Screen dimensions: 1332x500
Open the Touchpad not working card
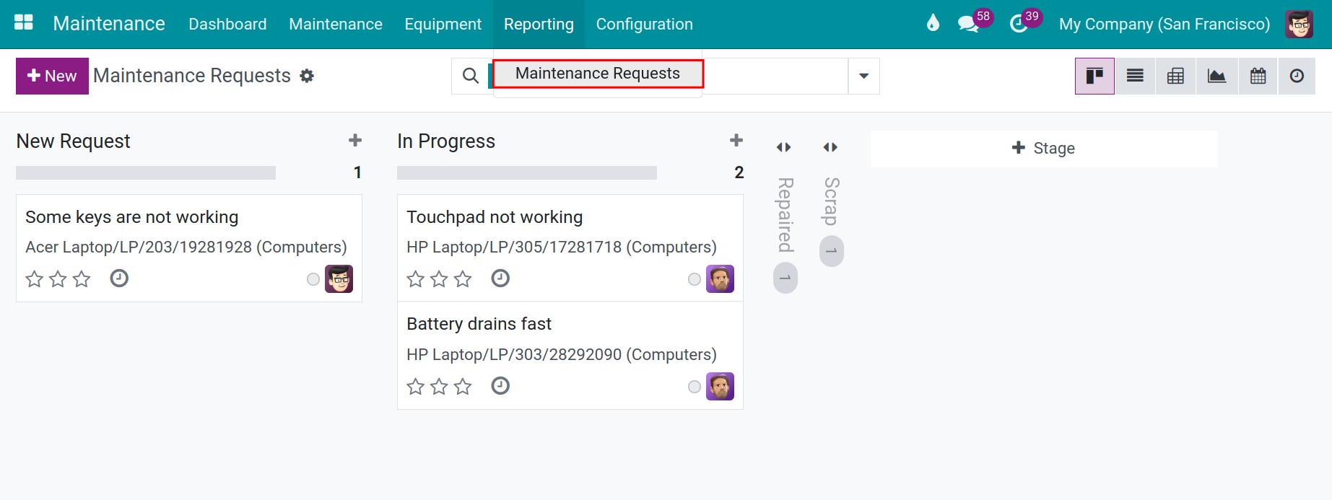pyautogui.click(x=570, y=247)
